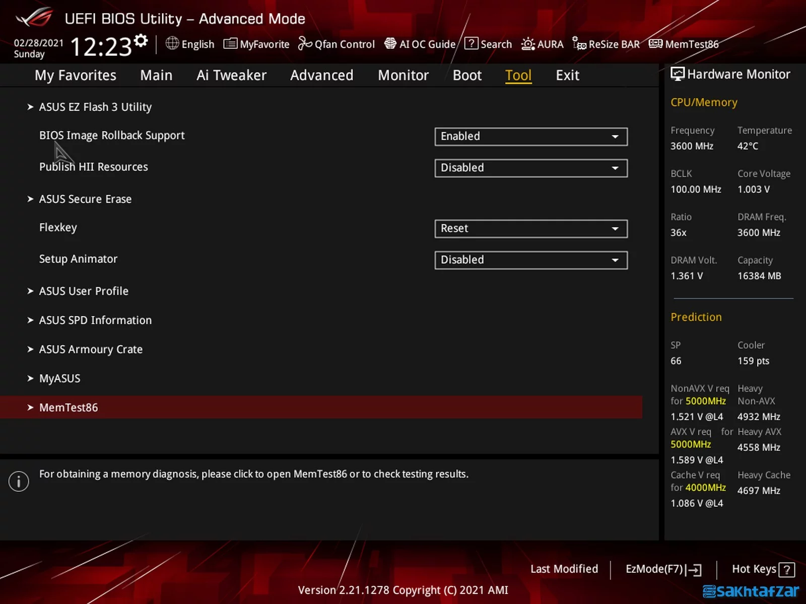Click the Prediction heading
The width and height of the screenshot is (806, 604).
click(696, 317)
